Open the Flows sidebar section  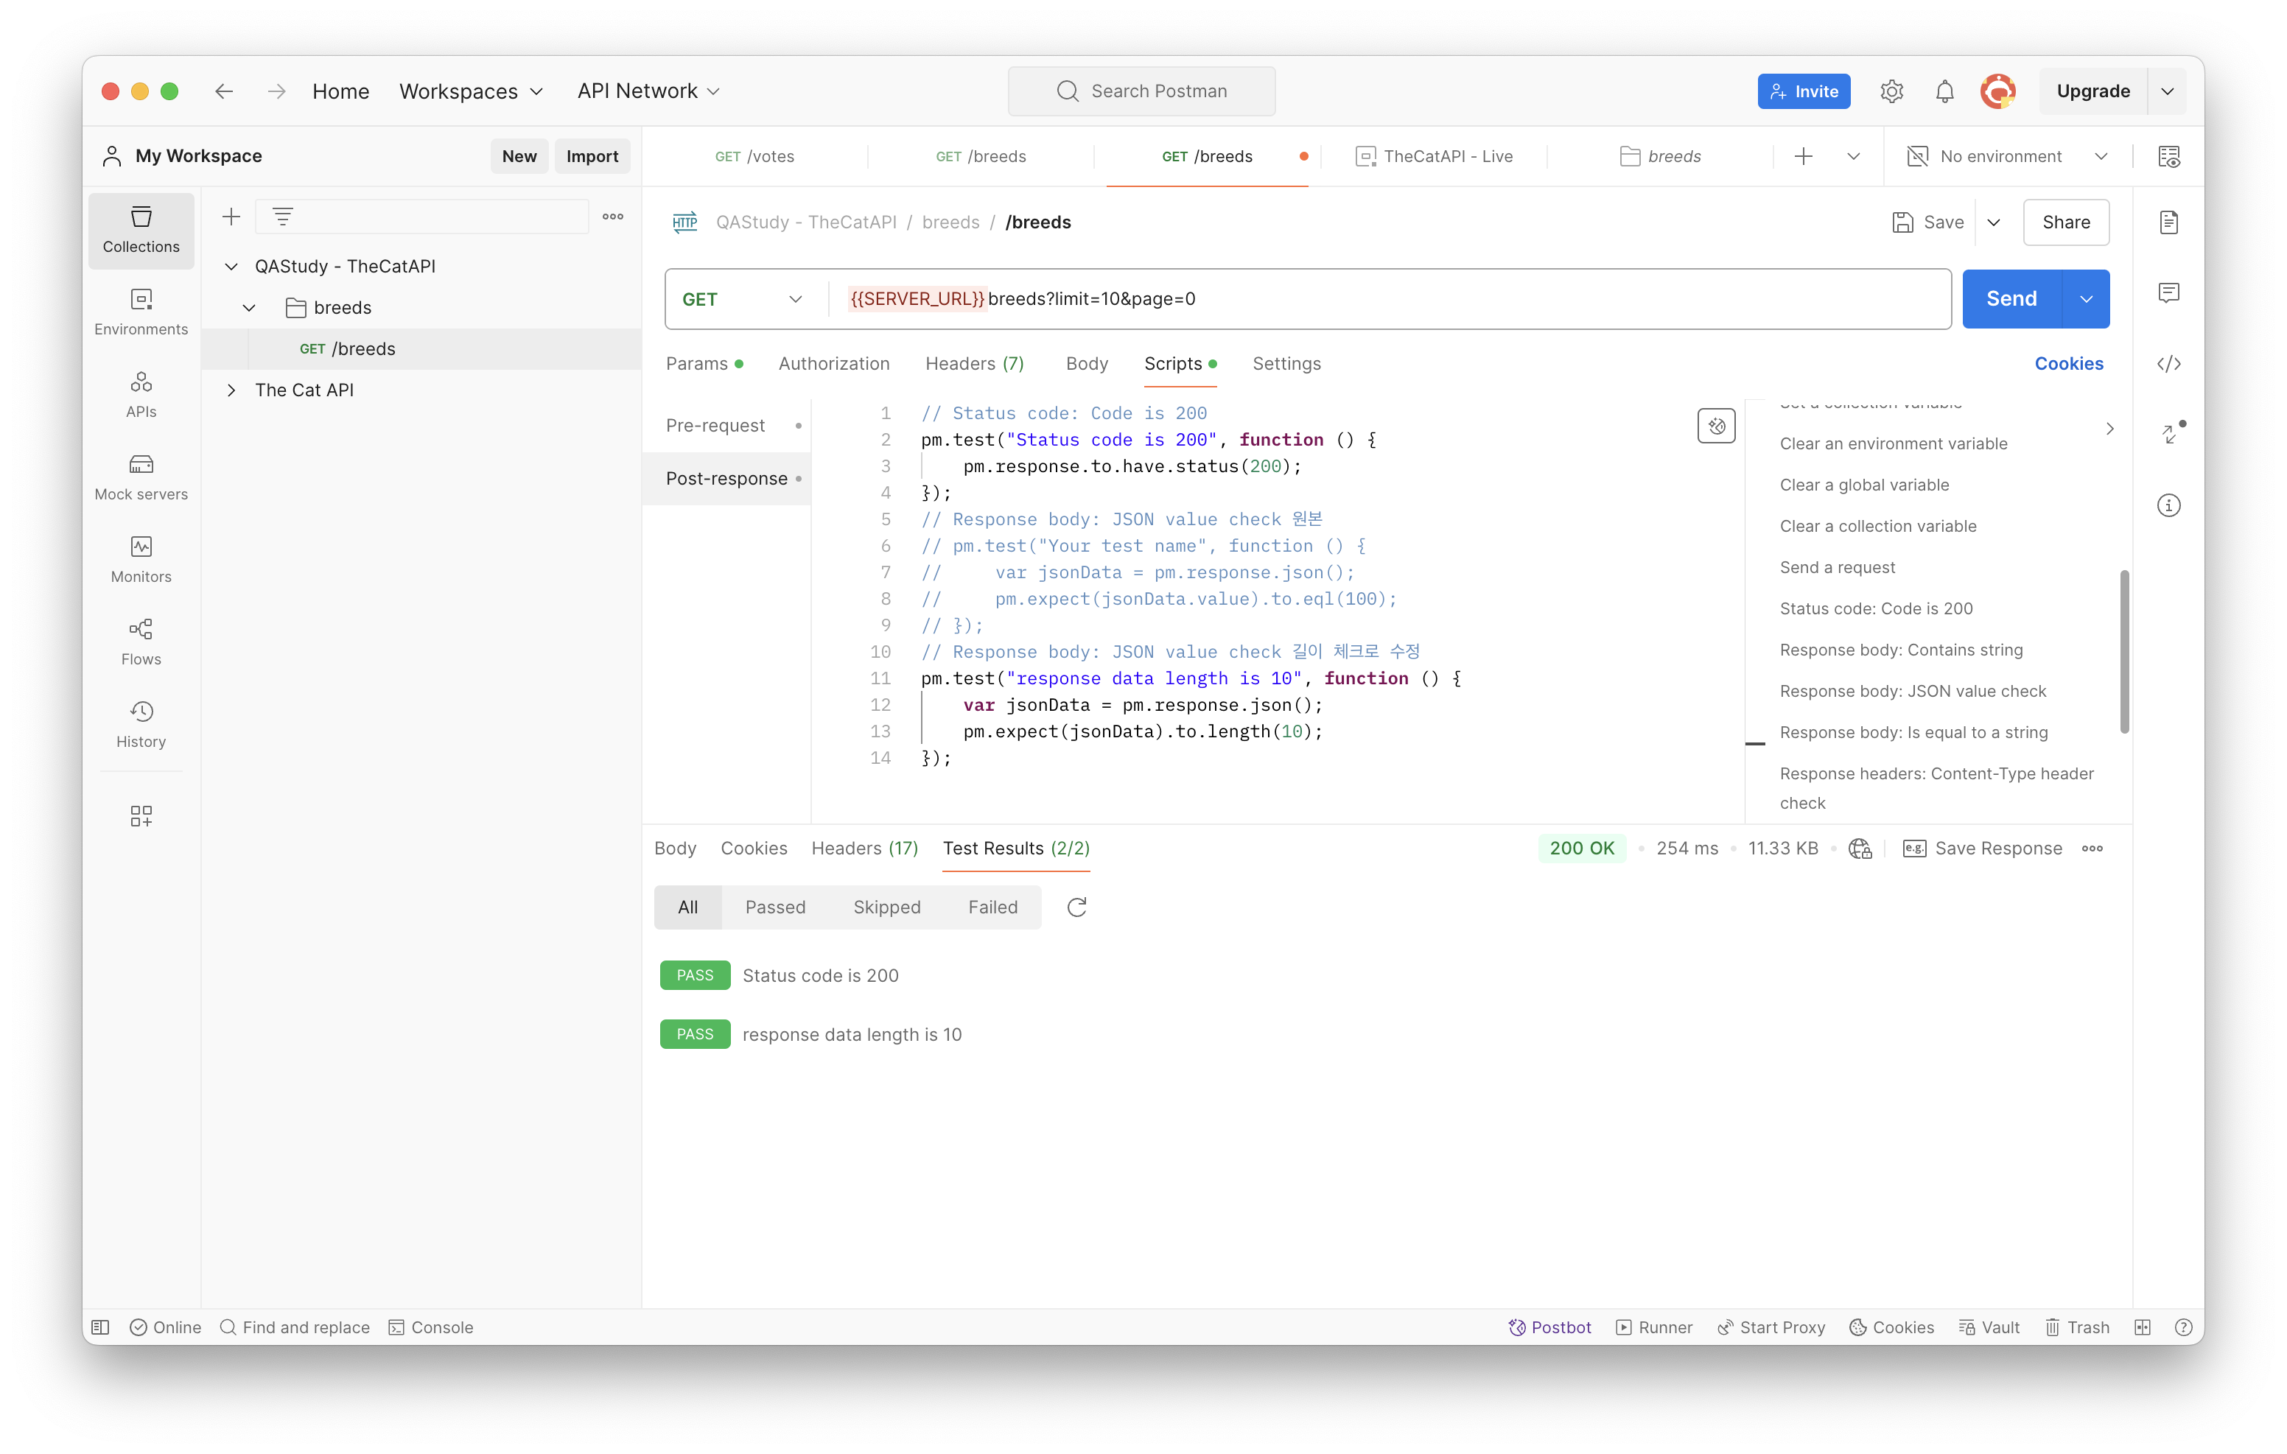[x=141, y=642]
